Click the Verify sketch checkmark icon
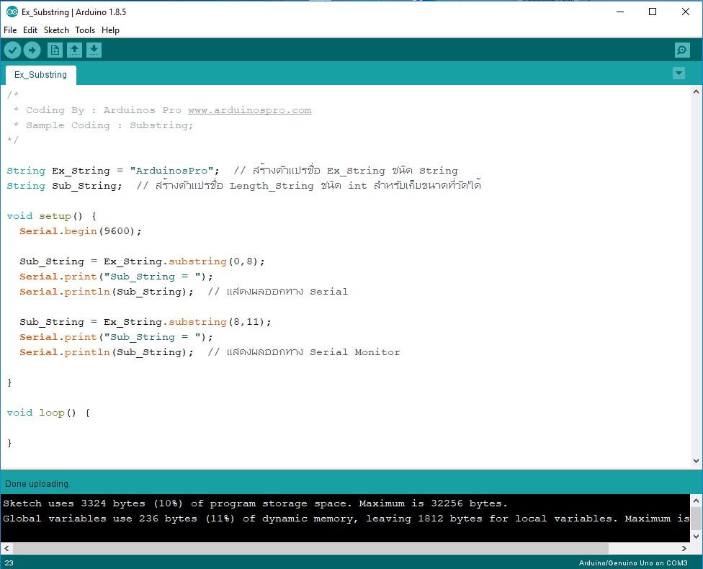Image resolution: width=703 pixels, height=569 pixels. click(12, 50)
